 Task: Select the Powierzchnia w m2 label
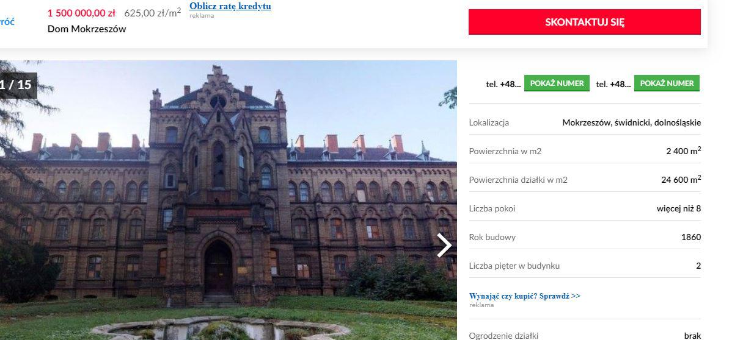pyautogui.click(x=505, y=151)
